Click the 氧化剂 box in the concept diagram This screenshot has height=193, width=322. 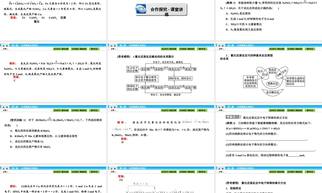[145, 87]
